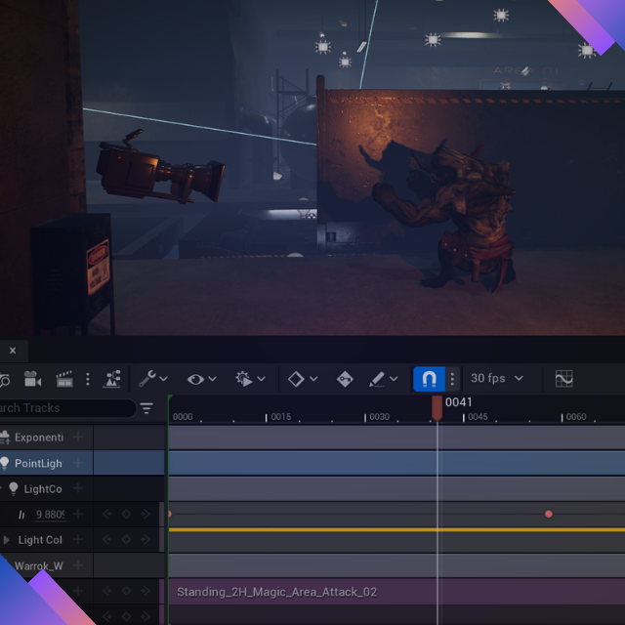Screen dimensions: 625x625
Task: Click the key diamond icon in toolbar
Action: [302, 379]
